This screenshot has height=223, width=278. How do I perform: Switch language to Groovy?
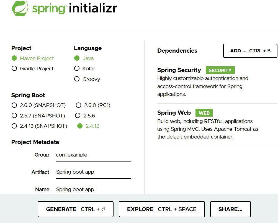77,79
